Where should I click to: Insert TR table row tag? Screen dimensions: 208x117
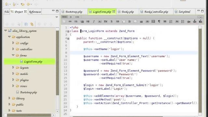[177, 21]
